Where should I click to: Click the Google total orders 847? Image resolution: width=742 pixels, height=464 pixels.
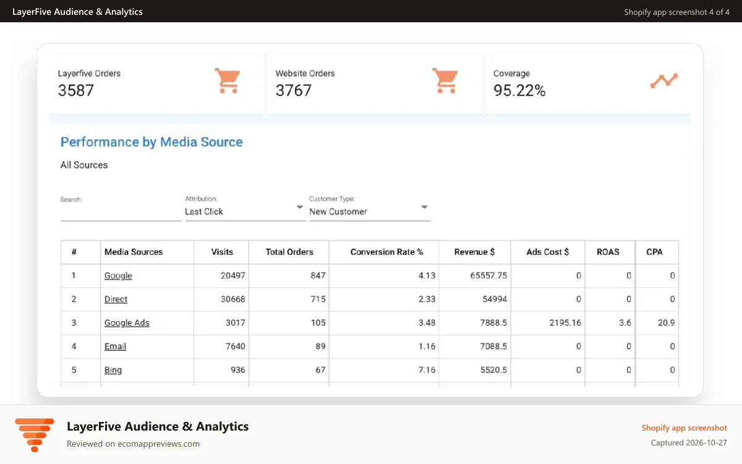coord(318,276)
